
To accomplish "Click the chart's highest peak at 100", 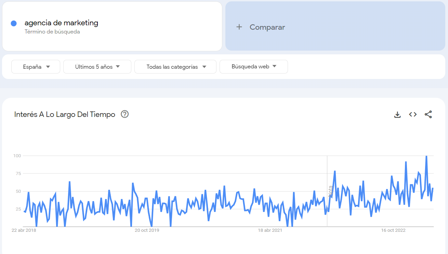I will pos(426,156).
